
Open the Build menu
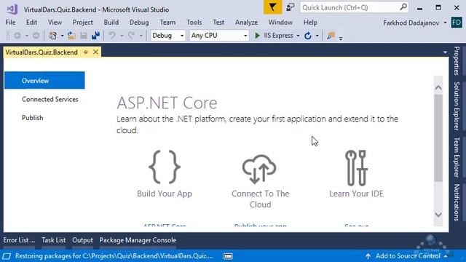[x=111, y=23]
